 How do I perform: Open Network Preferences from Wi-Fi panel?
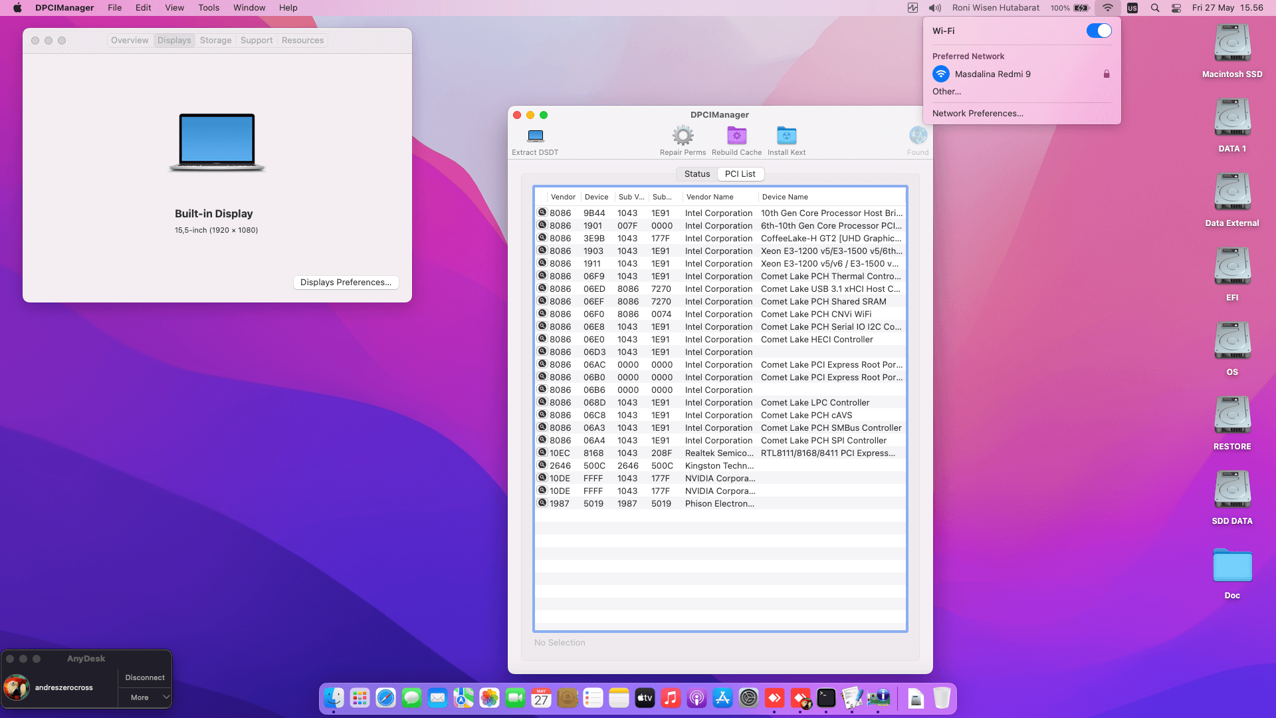click(x=978, y=114)
